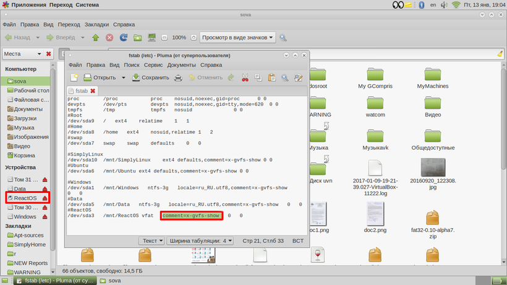Click the new document icon in Pluma
Image resolution: width=507 pixels, height=285 pixels.
74,77
